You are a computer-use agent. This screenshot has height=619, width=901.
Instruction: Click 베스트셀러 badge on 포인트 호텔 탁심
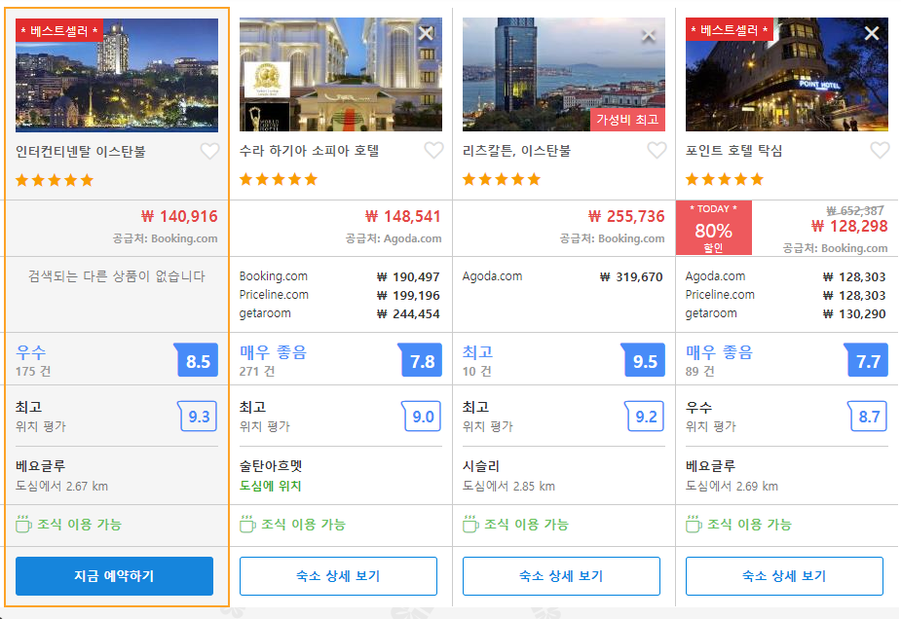(730, 30)
